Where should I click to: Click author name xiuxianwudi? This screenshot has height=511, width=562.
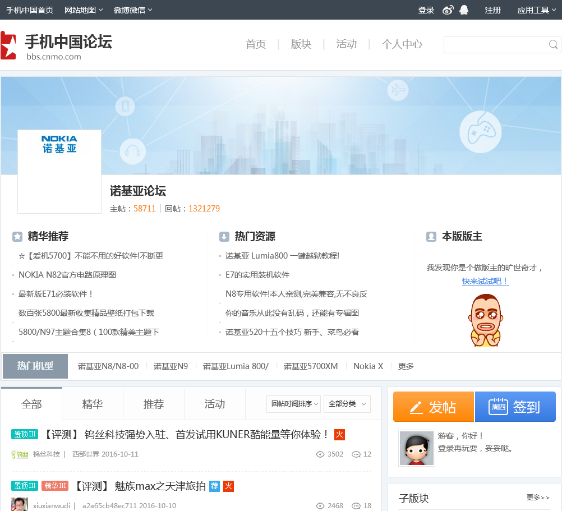click(x=52, y=505)
